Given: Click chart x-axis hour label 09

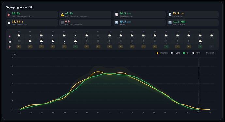Looking at the screenshot, I should pyautogui.click(x=65, y=113).
